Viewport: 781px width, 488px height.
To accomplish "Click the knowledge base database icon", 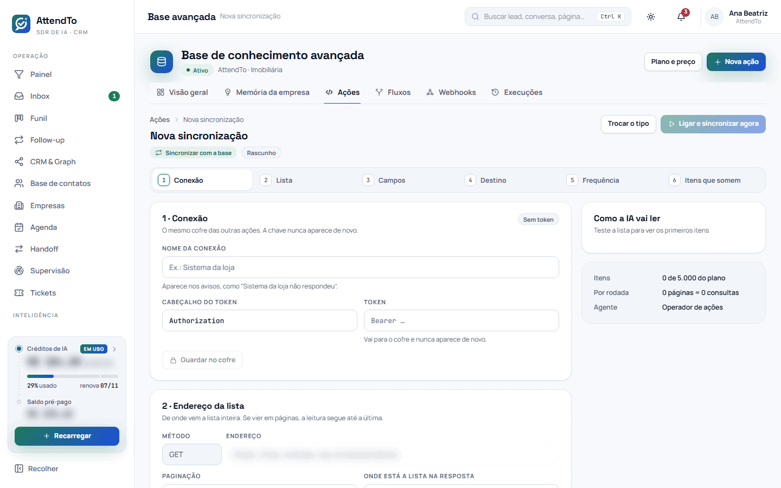I will click(x=162, y=62).
